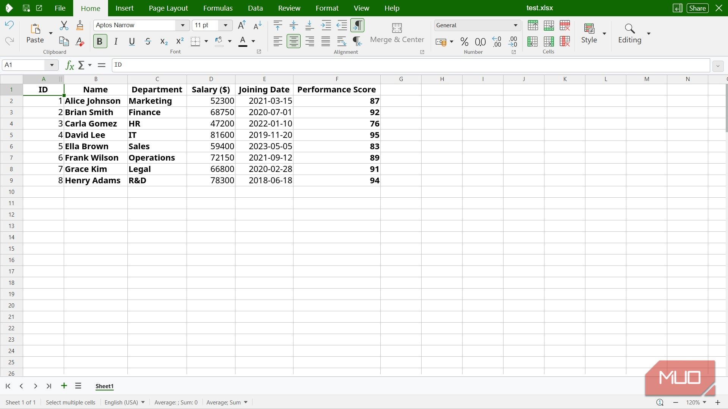Open the 11 pt font size dropdown
728x409 pixels.
(x=226, y=25)
